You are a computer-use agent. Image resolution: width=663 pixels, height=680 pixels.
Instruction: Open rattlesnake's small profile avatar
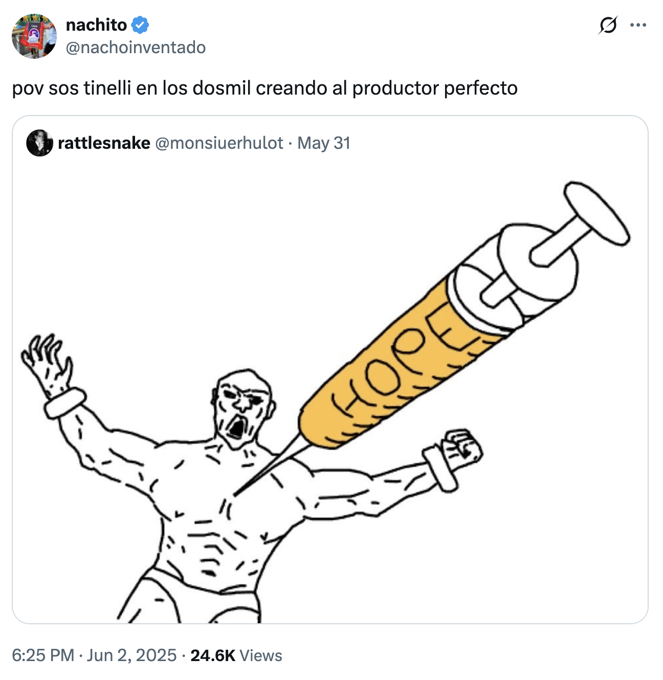click(39, 143)
